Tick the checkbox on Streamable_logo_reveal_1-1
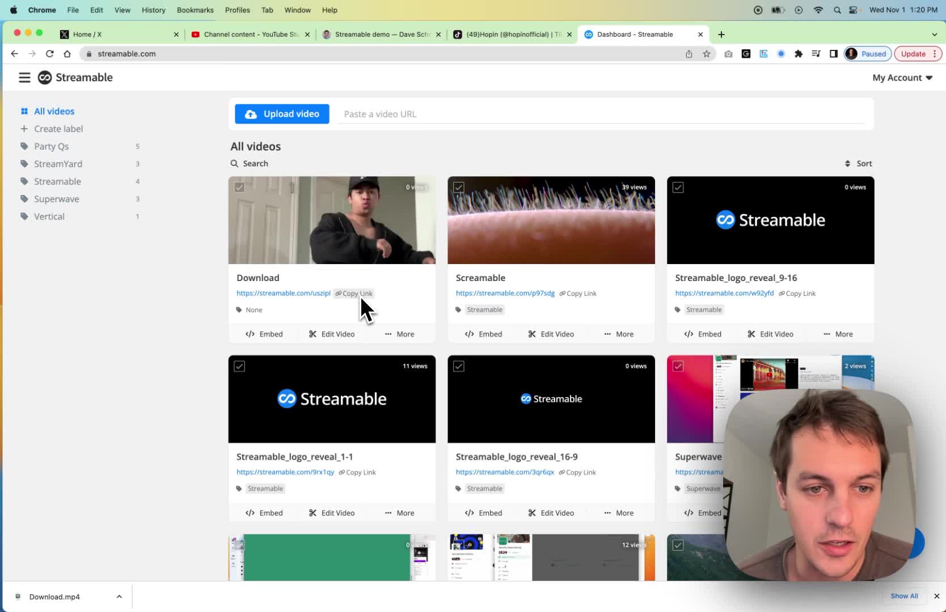946x612 pixels. (x=239, y=366)
